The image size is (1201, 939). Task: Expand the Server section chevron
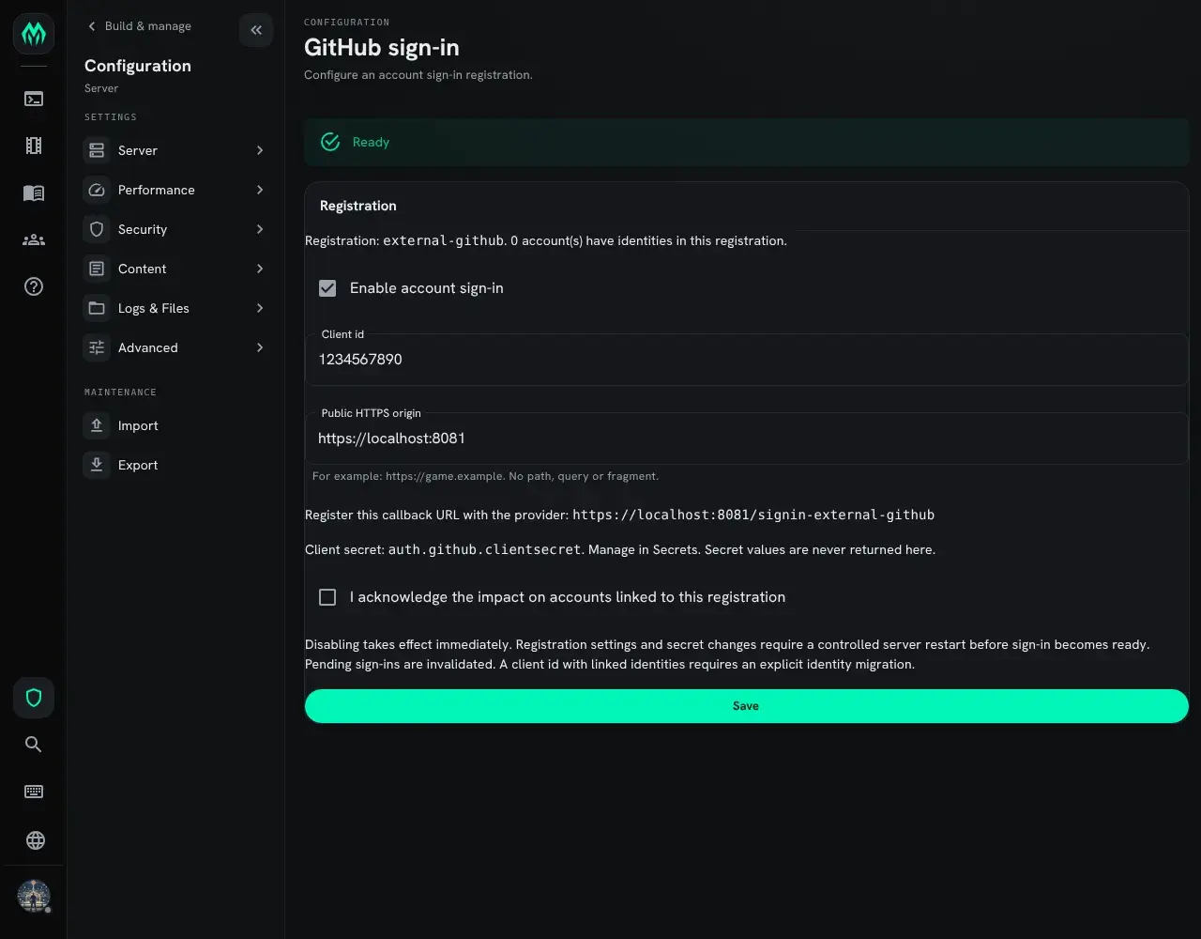[x=260, y=150]
